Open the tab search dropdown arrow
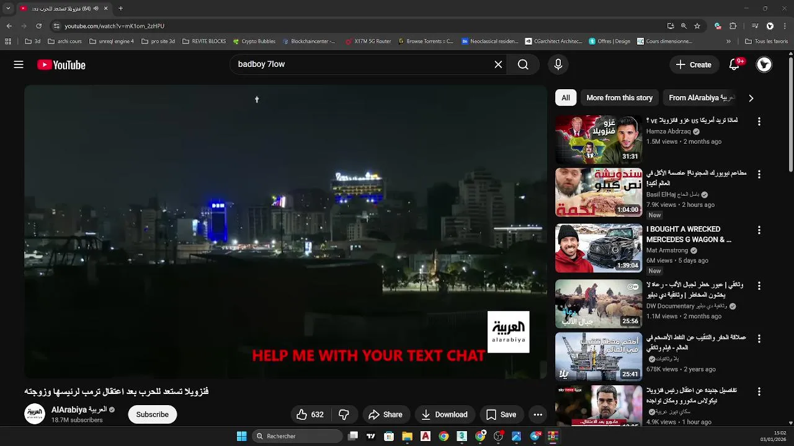Image resolution: width=794 pixels, height=446 pixels. click(8, 8)
